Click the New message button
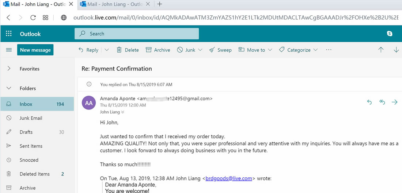 pos(35,50)
